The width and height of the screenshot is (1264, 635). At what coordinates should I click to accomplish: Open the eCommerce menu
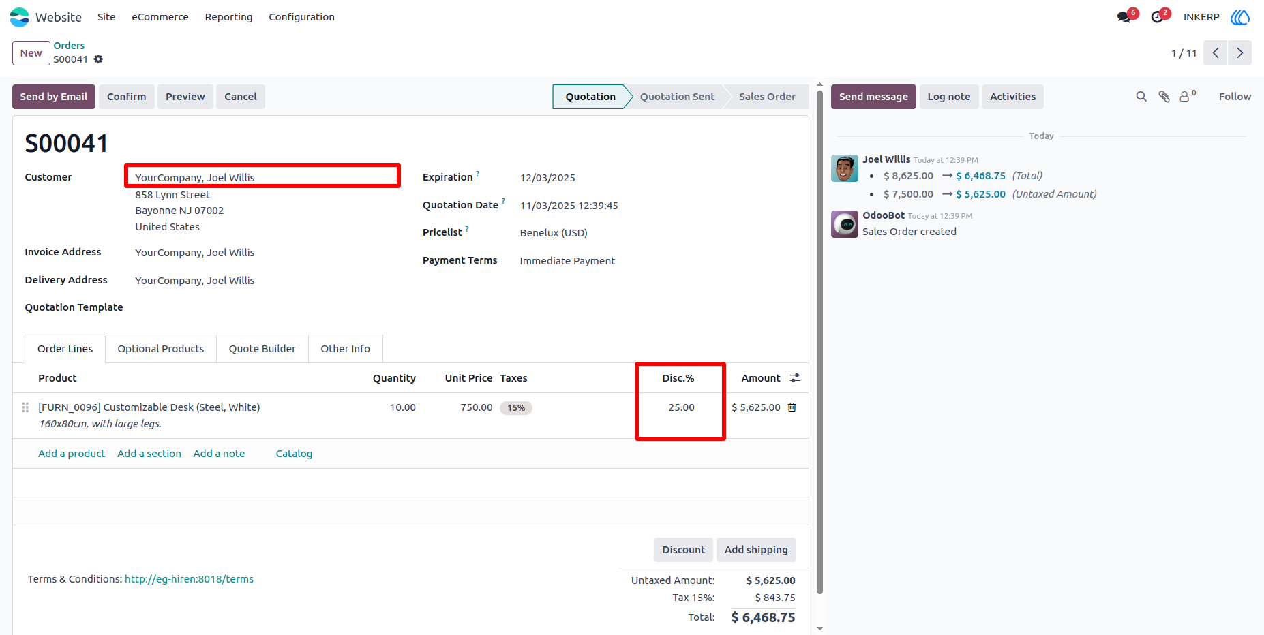160,17
